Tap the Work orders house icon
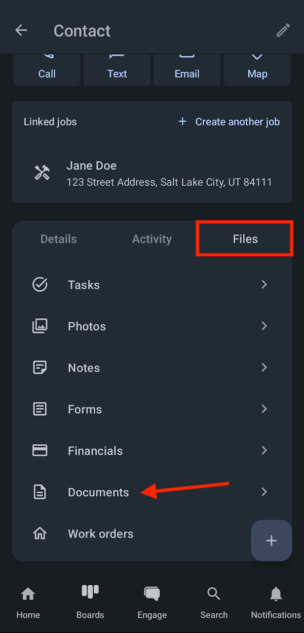The width and height of the screenshot is (304, 633). tap(40, 533)
